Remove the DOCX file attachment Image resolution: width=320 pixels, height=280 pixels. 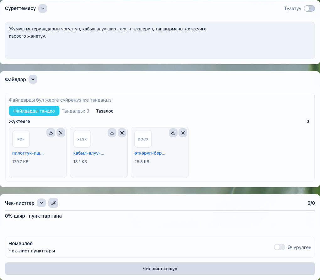[183, 133]
